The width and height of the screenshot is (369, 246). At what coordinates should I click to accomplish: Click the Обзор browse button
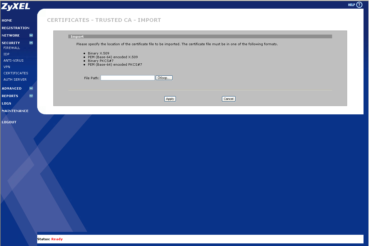164,78
